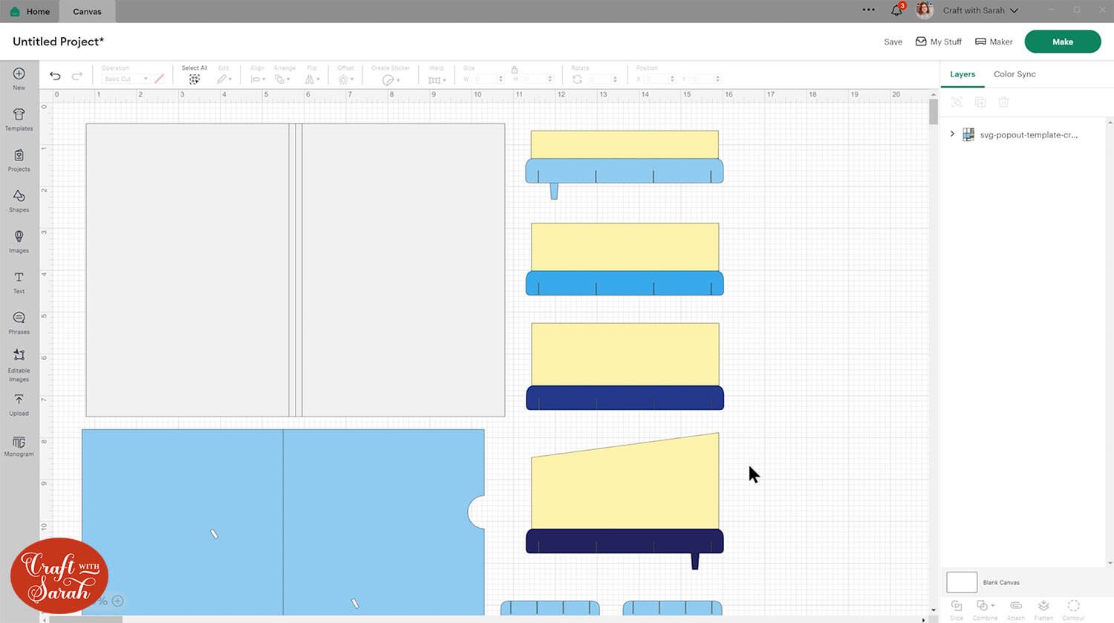
Task: Open the Shapes panel
Action: click(x=19, y=200)
